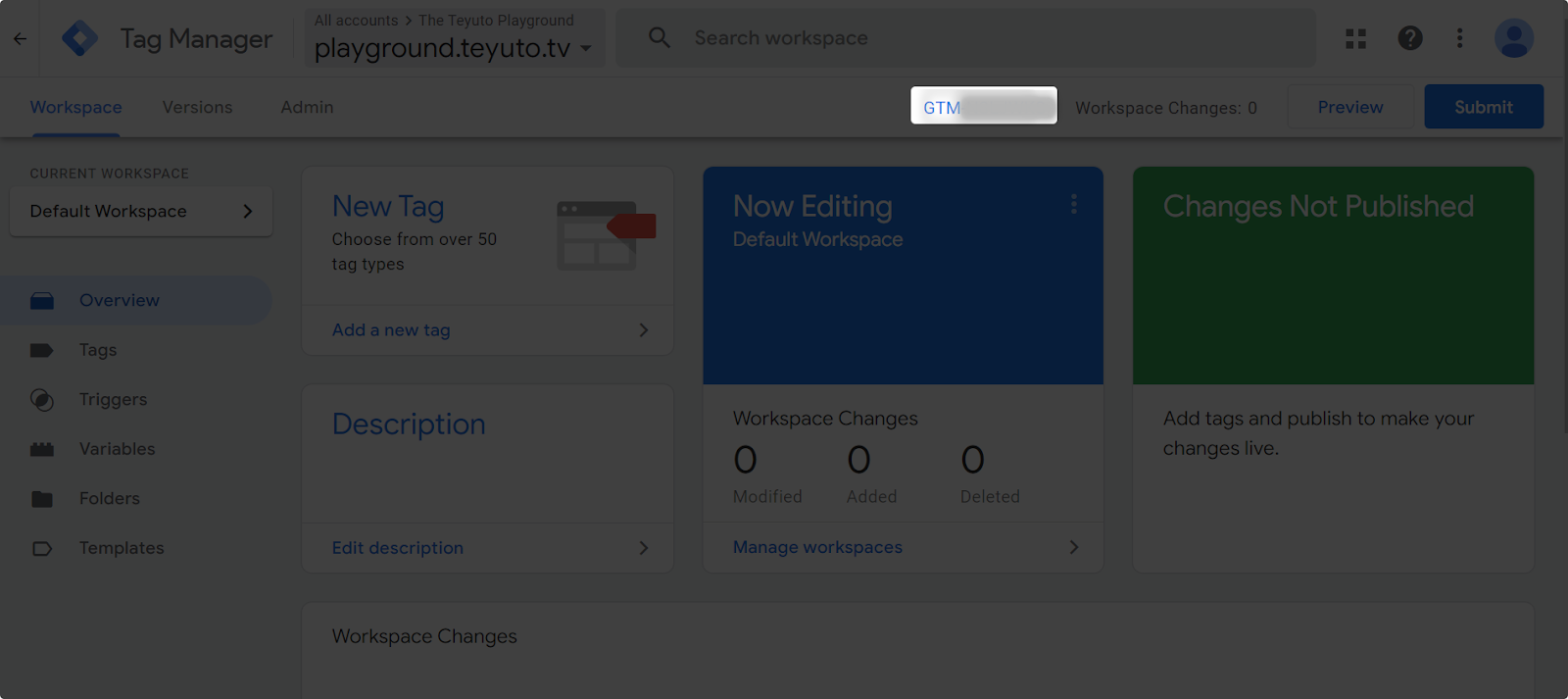The image size is (1568, 699).
Task: Click the Overview sidebar icon
Action: tap(42, 301)
